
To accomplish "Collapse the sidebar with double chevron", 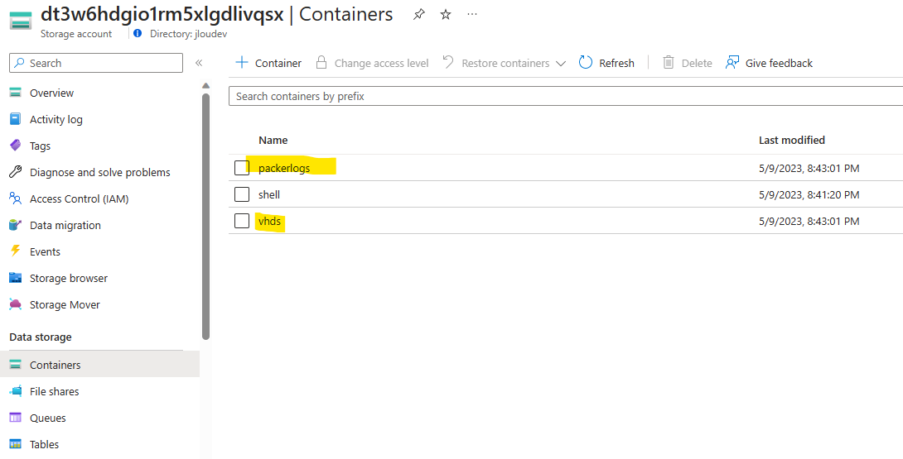I will (x=199, y=63).
